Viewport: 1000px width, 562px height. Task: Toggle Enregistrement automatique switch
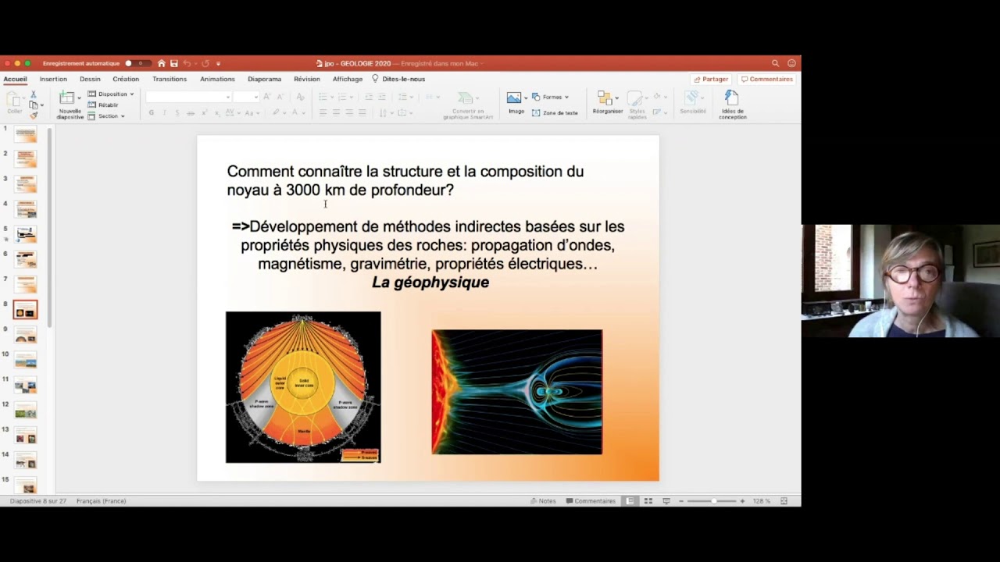point(134,63)
